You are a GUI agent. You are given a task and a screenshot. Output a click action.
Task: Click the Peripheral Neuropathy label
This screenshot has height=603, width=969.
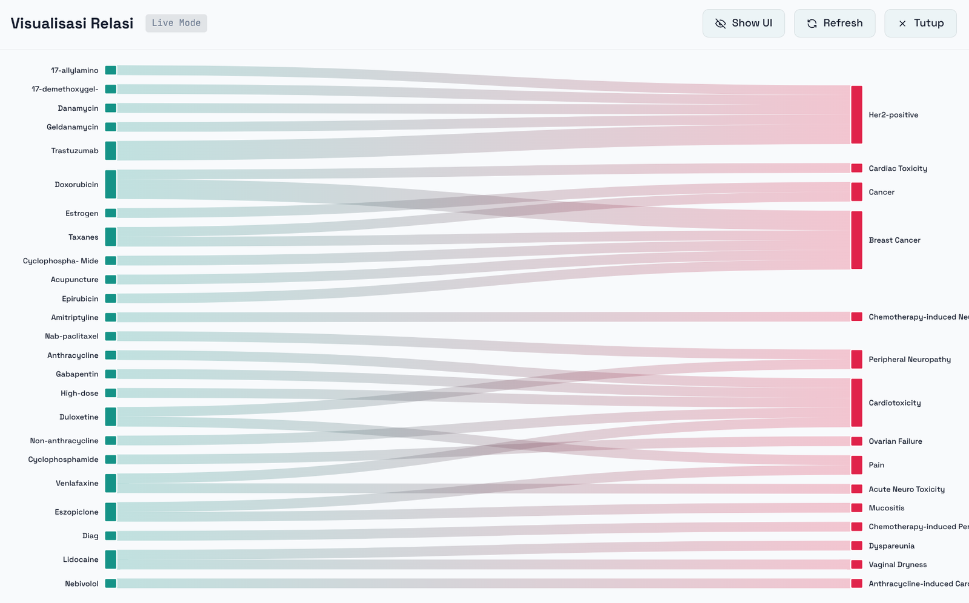click(909, 360)
